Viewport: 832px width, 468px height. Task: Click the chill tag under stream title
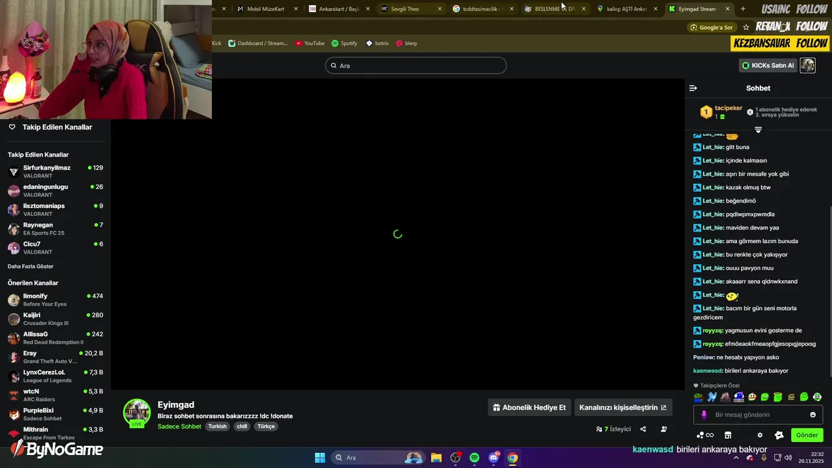point(242,426)
